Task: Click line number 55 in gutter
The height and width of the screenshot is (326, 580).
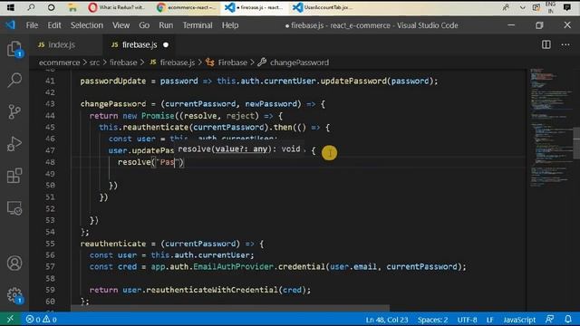Action: (x=50, y=244)
